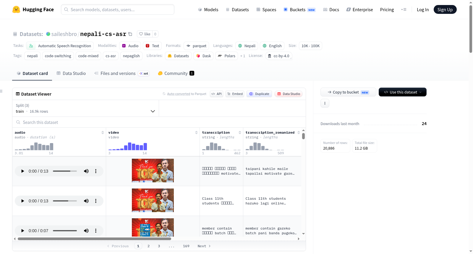Screen dimensions: 473x254
Task: Go to Next page of rows
Action: (204, 246)
